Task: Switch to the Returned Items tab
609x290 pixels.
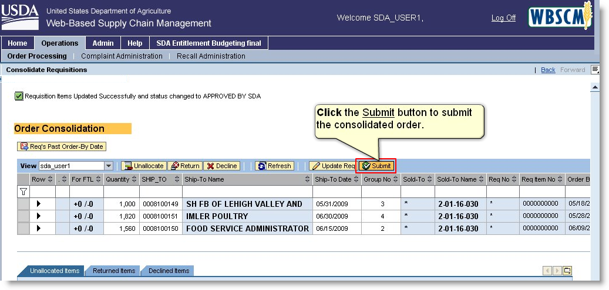Action: [x=114, y=271]
